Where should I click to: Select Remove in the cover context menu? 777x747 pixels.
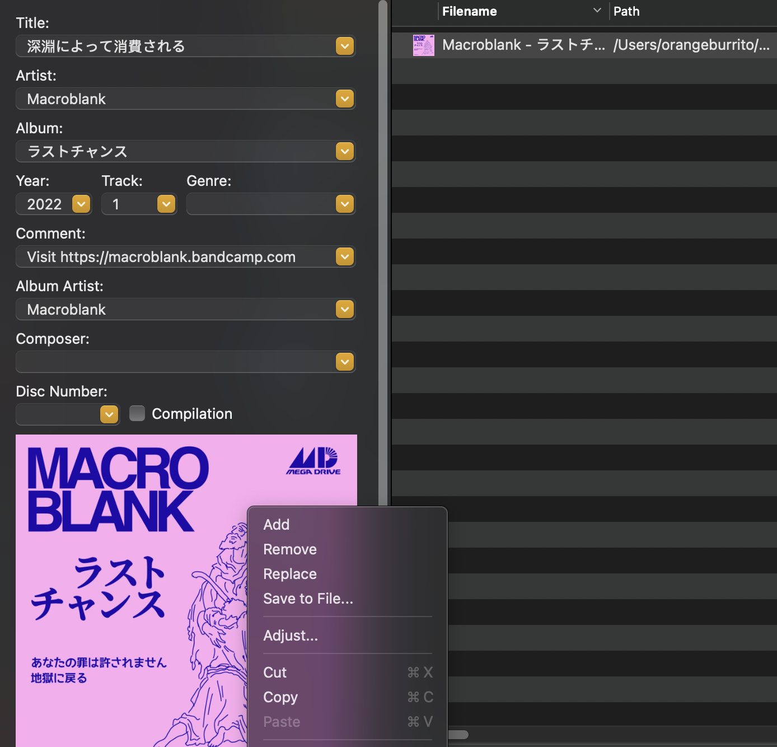(x=290, y=549)
